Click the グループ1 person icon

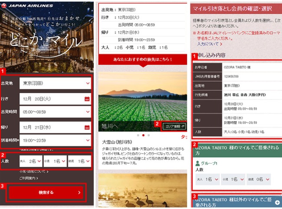pyautogui.click(x=198, y=163)
